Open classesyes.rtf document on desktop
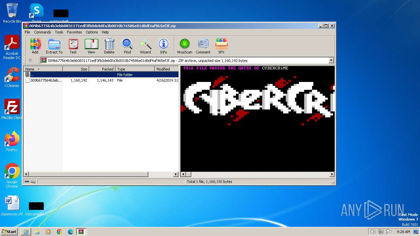 (x=12, y=206)
